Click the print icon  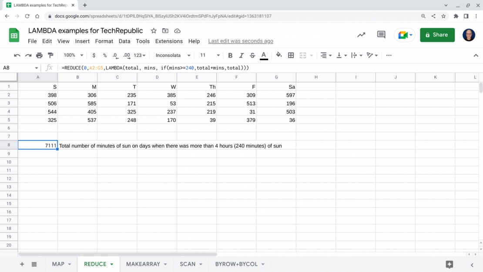tap(38, 55)
